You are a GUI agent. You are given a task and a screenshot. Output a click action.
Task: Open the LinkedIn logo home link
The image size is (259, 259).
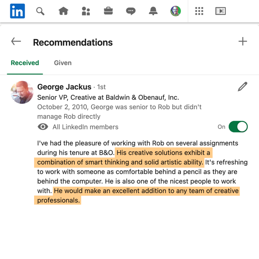[x=17, y=11]
